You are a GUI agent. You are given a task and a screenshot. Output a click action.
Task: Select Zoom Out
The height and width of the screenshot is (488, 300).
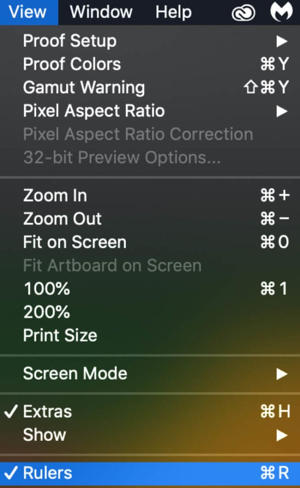point(62,219)
